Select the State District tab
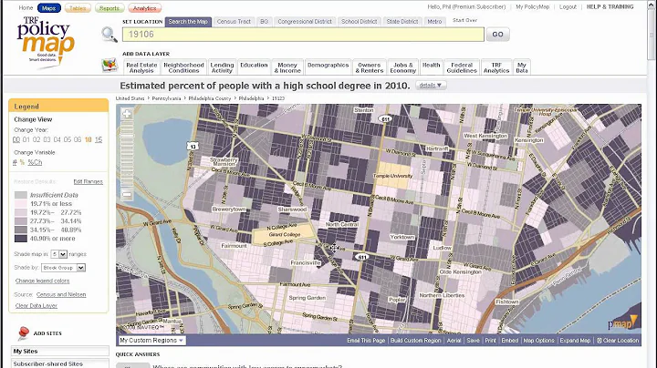This screenshot has height=368, width=657. 402,22
